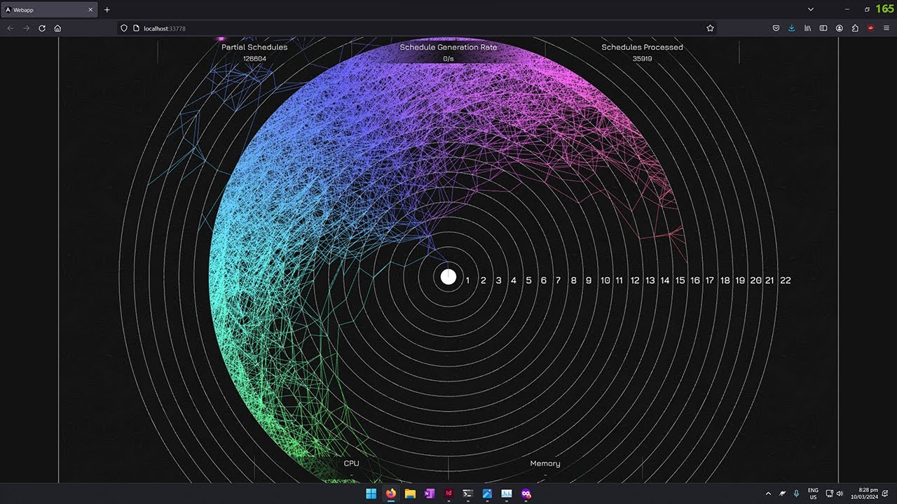The image size is (897, 504).
Task: Open the Firefox downloads panel
Action: tap(792, 28)
